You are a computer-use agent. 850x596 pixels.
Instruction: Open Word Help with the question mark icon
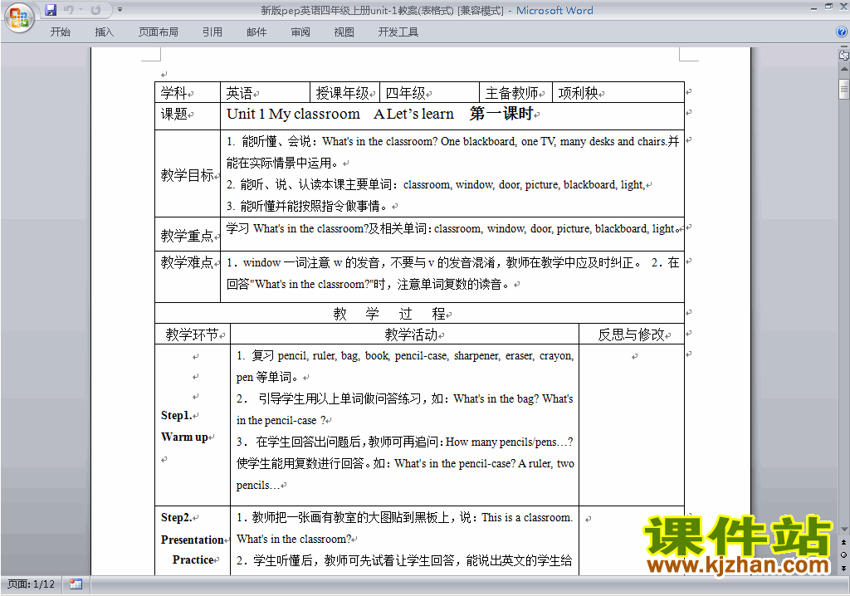click(x=842, y=32)
